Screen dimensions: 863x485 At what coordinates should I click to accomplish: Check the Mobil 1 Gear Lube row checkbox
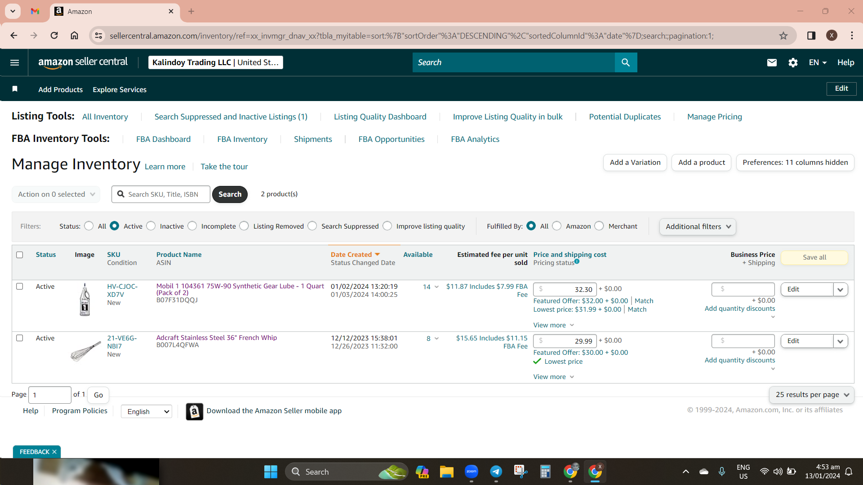click(20, 286)
